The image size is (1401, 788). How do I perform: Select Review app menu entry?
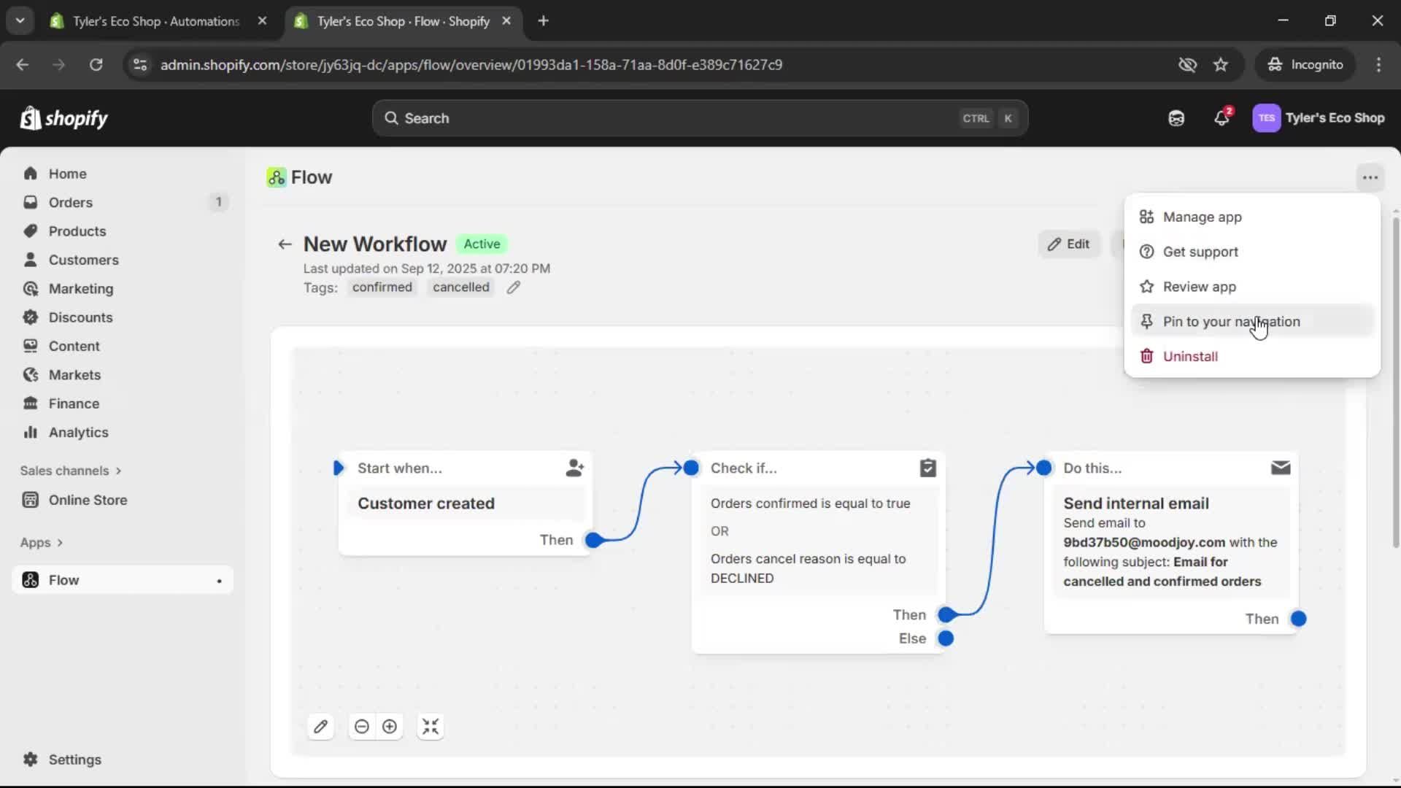coord(1252,287)
